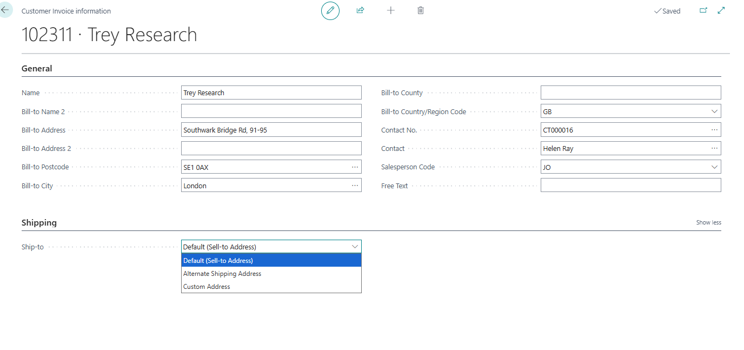Collapse the Ship-to dropdown arrow
The width and height of the screenshot is (744, 350).
click(355, 247)
